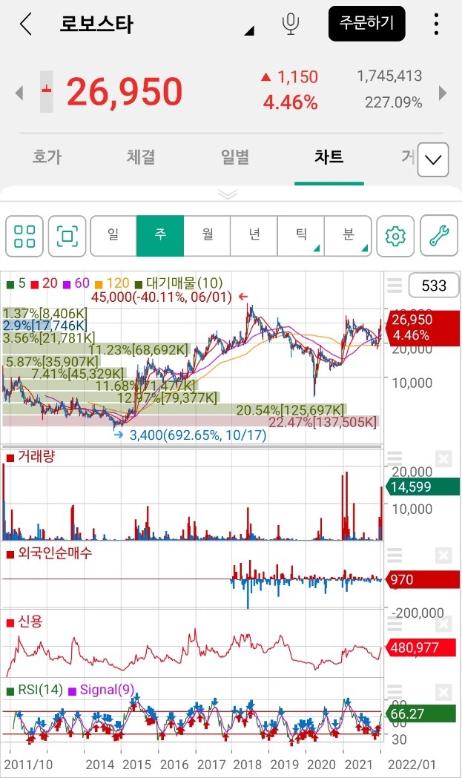
Task: Tap the red 26,950 price tag on axis
Action: 423,328
